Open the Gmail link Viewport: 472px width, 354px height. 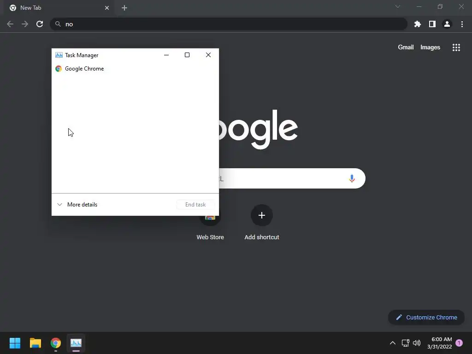pos(406,47)
